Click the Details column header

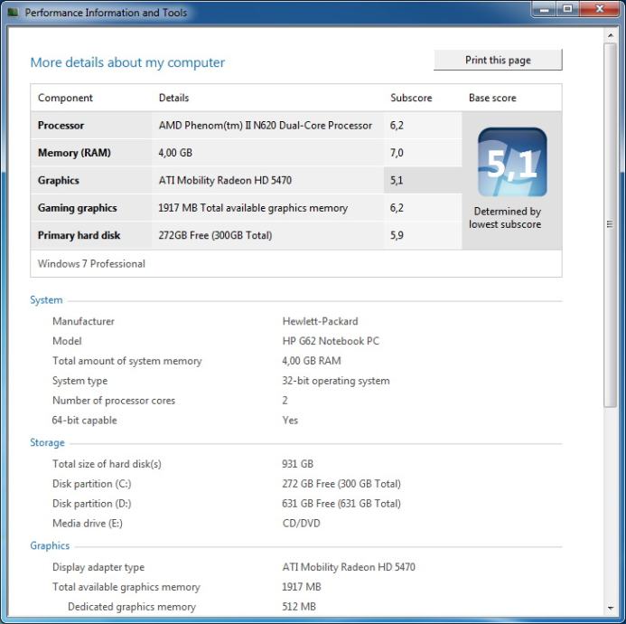174,98
